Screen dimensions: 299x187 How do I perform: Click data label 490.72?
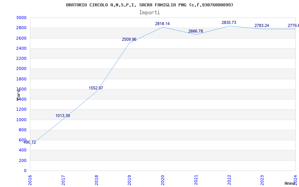coord(30,142)
